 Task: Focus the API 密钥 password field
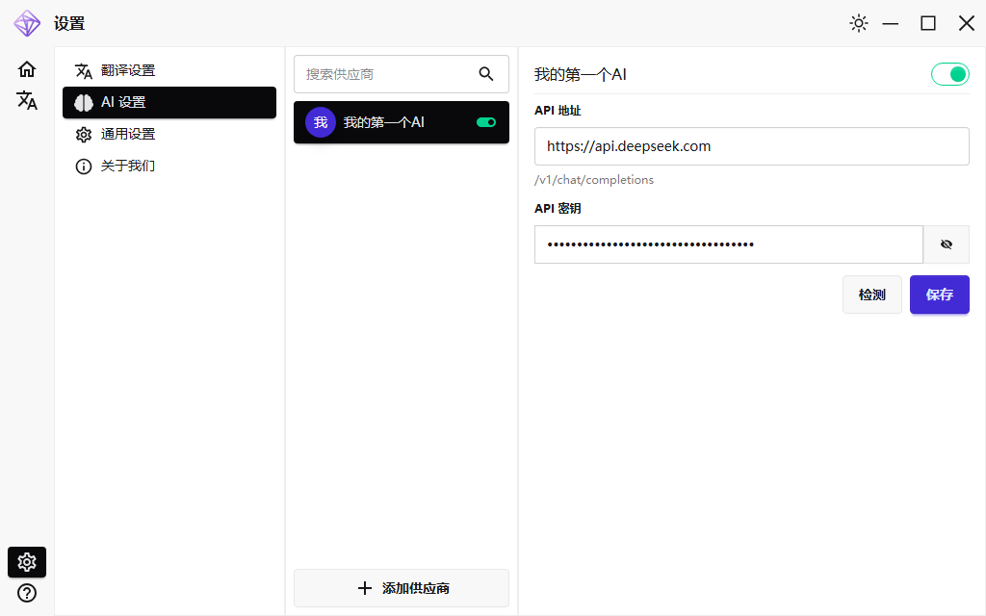pos(728,244)
